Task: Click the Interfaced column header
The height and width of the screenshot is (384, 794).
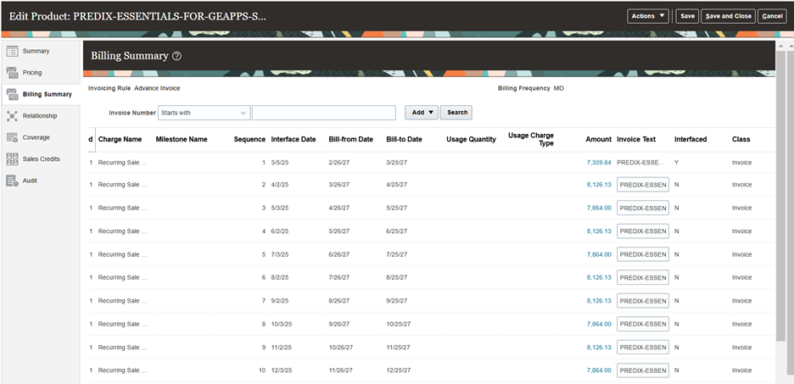Action: (691, 139)
